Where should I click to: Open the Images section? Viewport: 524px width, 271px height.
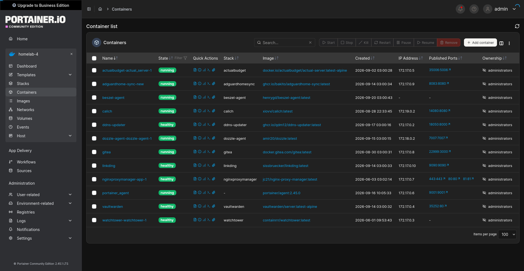tap(41, 101)
